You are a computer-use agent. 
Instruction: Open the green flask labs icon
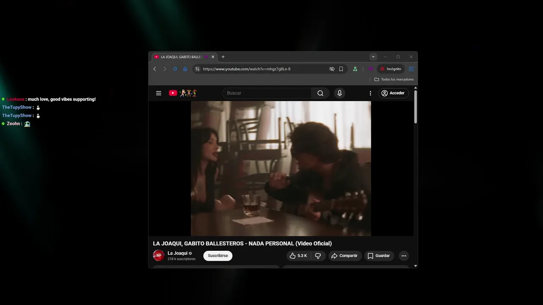point(355,69)
